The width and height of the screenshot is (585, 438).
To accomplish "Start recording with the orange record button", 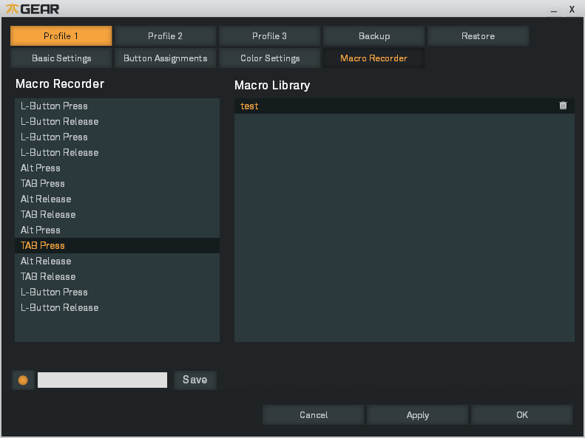I will tap(23, 380).
